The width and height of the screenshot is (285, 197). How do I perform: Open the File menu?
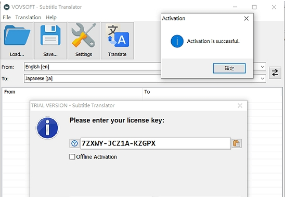click(7, 18)
